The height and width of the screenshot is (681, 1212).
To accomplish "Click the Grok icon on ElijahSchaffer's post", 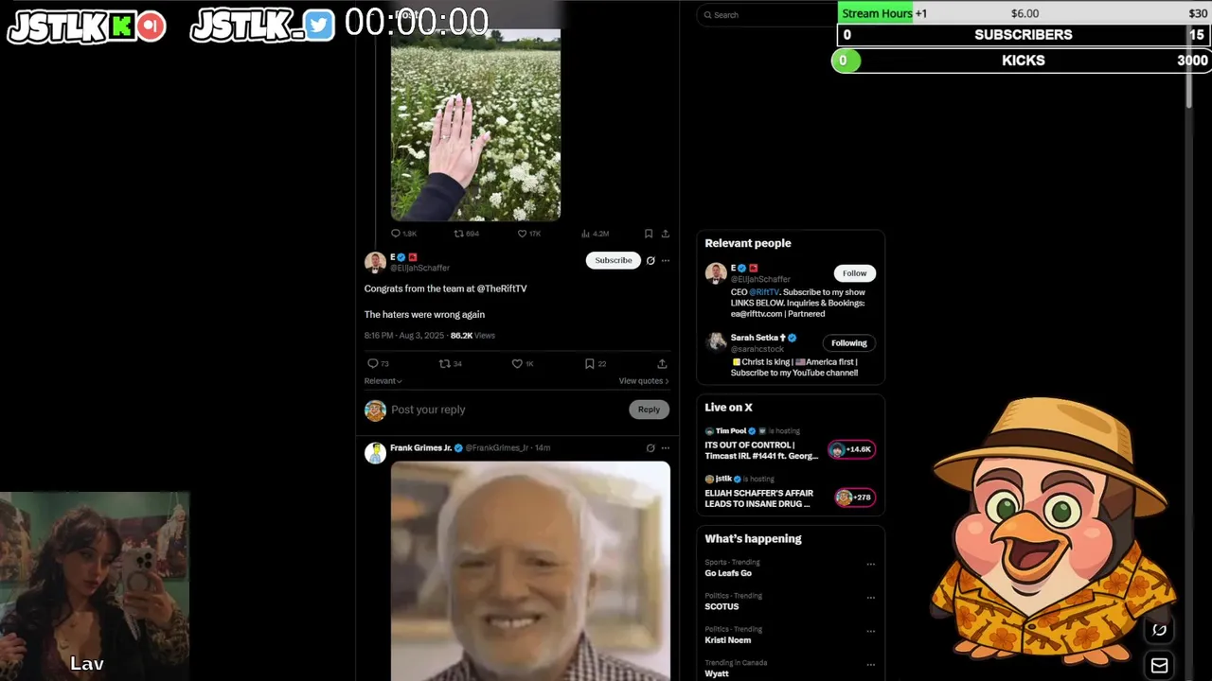I will [651, 261].
